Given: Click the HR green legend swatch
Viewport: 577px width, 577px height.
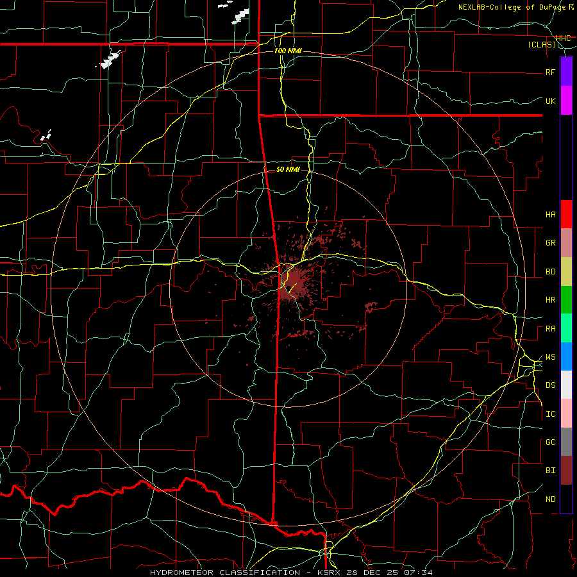Looking at the screenshot, I should [566, 300].
